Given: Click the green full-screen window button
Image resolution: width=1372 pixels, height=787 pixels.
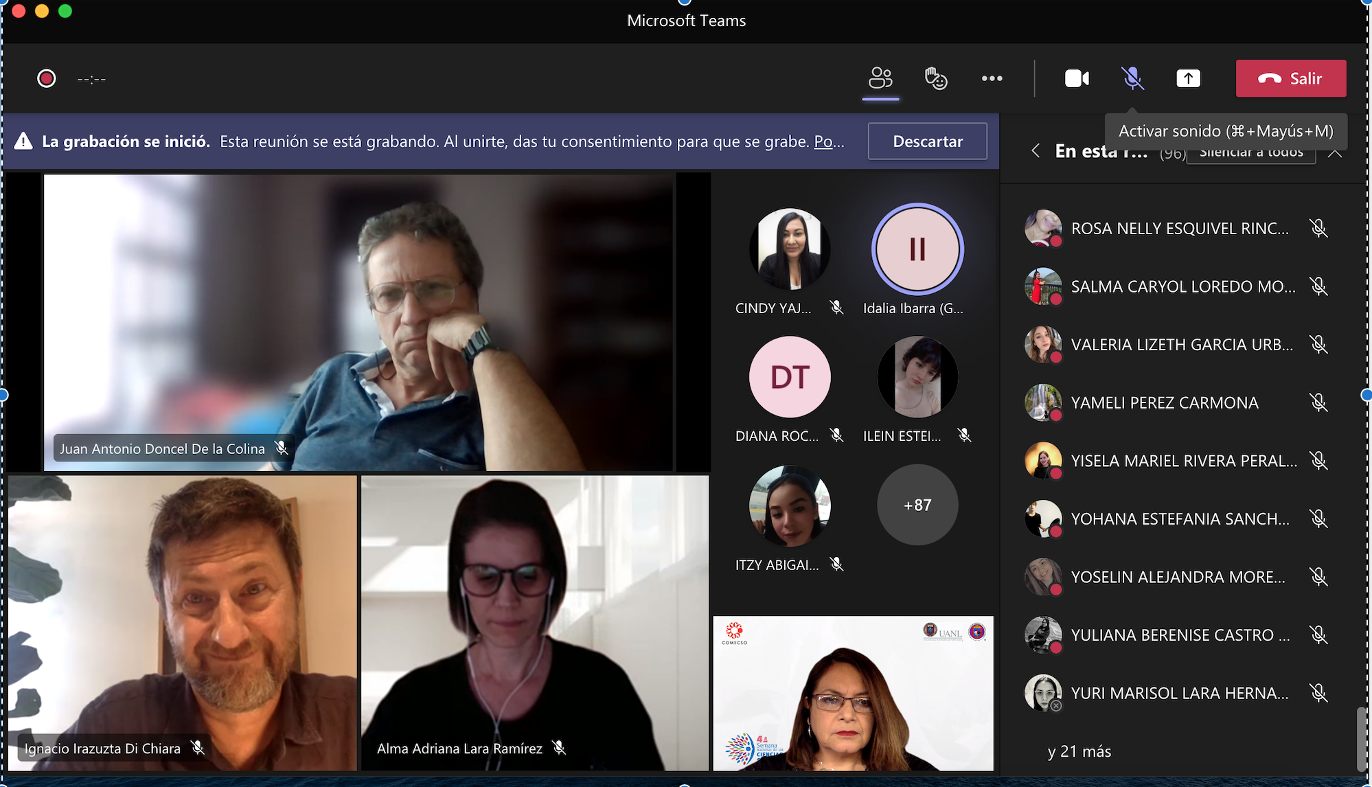Looking at the screenshot, I should pos(65,11).
